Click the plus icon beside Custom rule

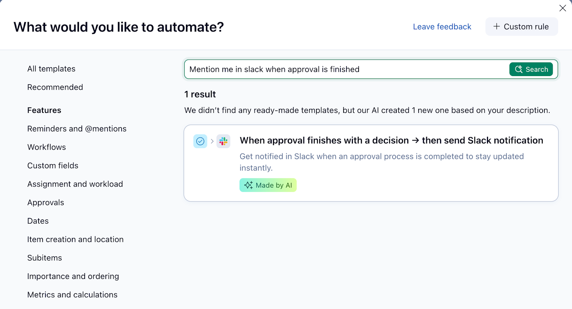pyautogui.click(x=497, y=26)
